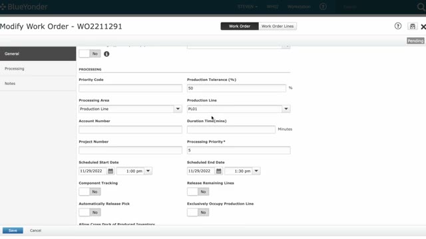Click the Processing Priority field showing 5
This screenshot has height=239, width=426.
[238, 151]
